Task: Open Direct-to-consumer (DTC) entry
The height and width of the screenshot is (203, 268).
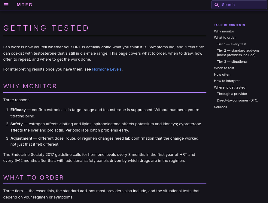Action: (237, 100)
